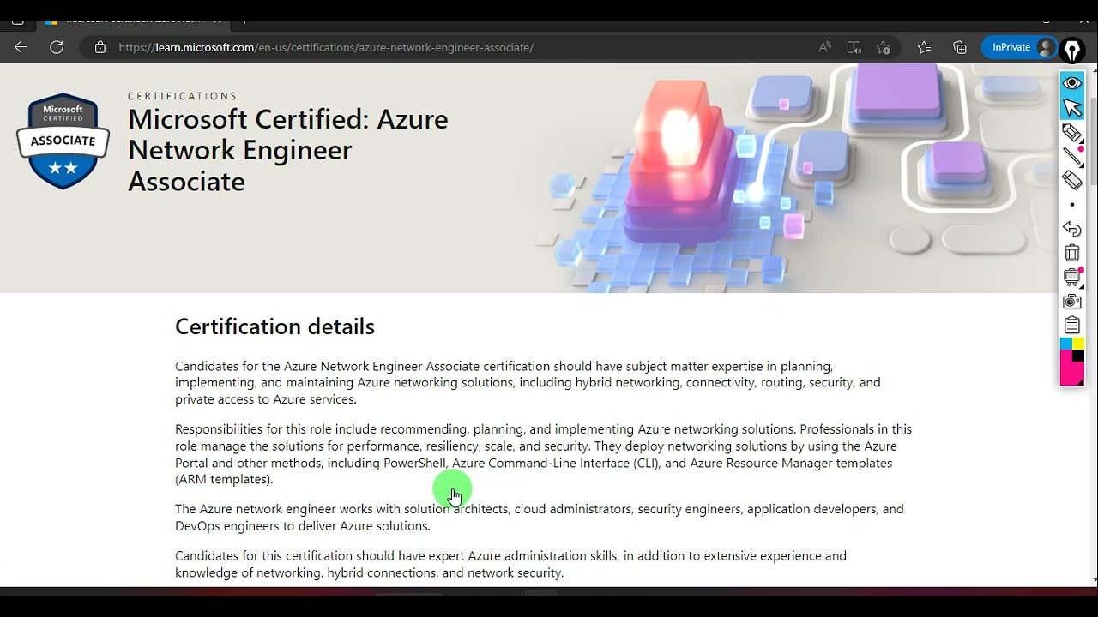
Task: Reload the current page
Action: point(57,47)
